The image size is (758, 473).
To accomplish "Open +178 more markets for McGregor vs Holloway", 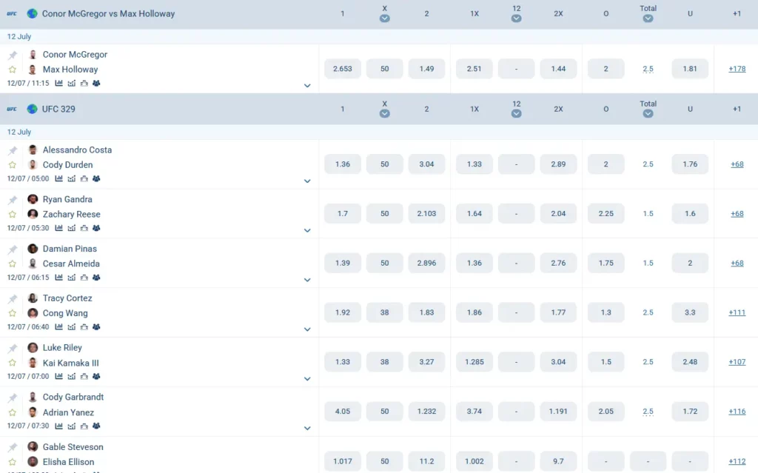I will tap(737, 69).
